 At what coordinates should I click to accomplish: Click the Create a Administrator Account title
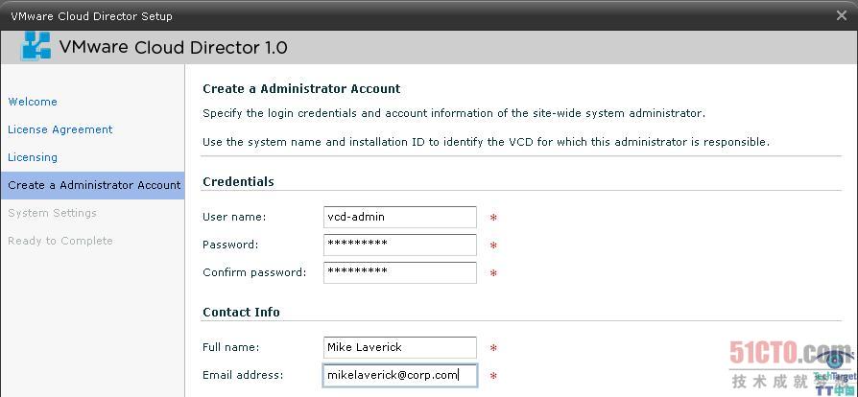[x=301, y=88]
